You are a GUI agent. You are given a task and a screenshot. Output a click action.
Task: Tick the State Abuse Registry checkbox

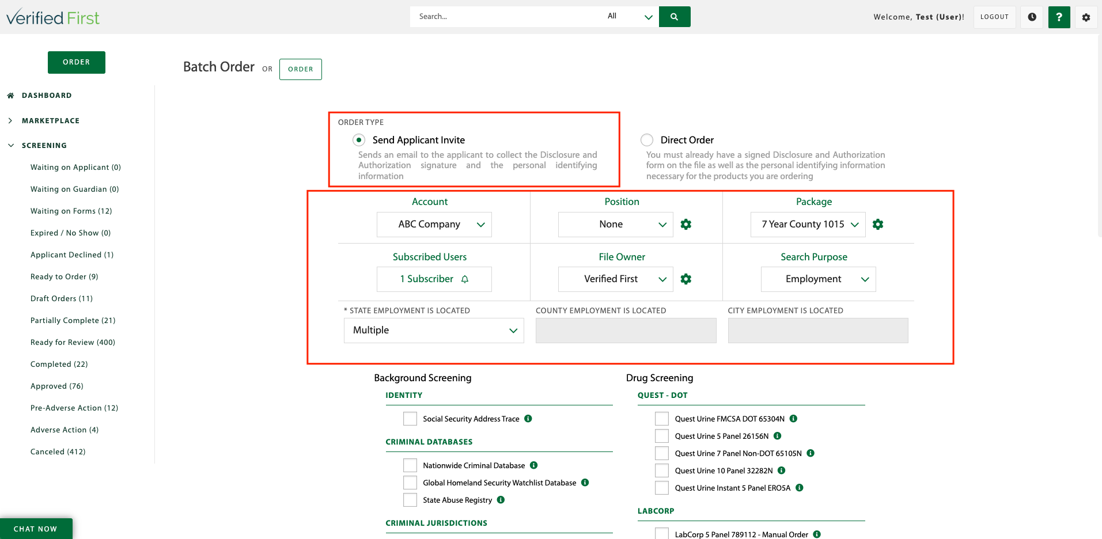point(410,500)
